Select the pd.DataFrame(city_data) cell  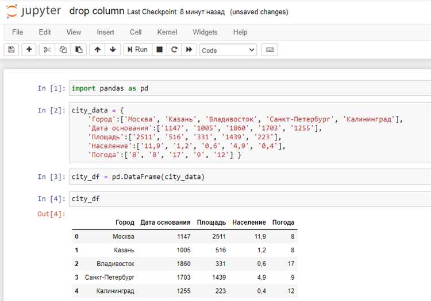[x=249, y=177]
